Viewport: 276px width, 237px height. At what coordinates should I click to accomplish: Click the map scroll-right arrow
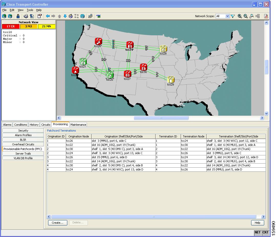click(262, 118)
